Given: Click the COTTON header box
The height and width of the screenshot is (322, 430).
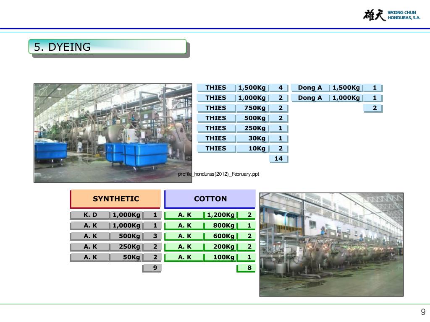Looking at the screenshot, I should [x=210, y=199].
